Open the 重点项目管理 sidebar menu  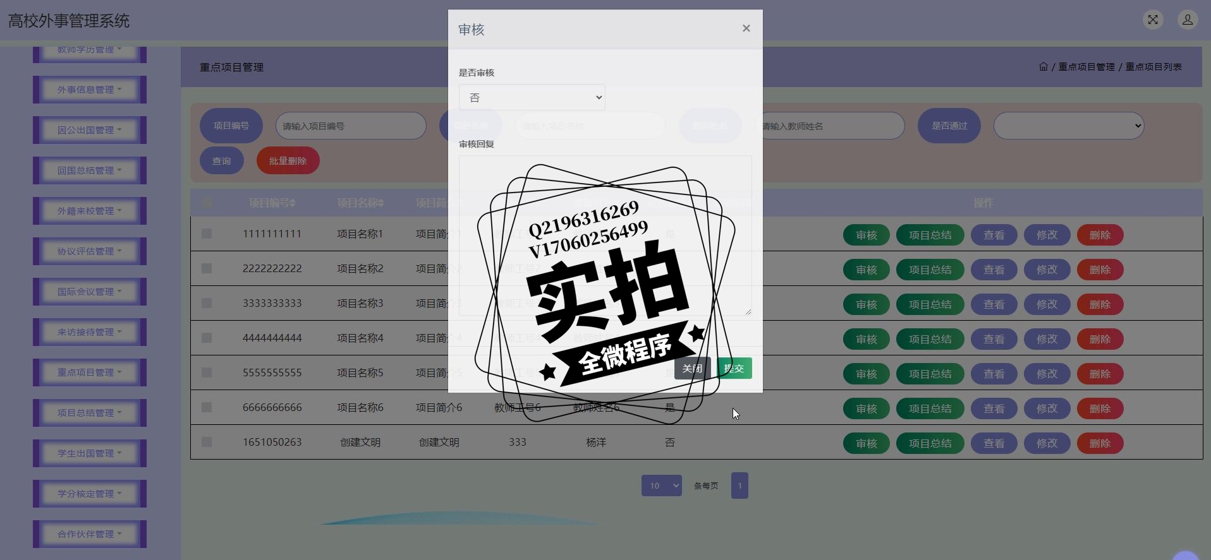(x=90, y=372)
